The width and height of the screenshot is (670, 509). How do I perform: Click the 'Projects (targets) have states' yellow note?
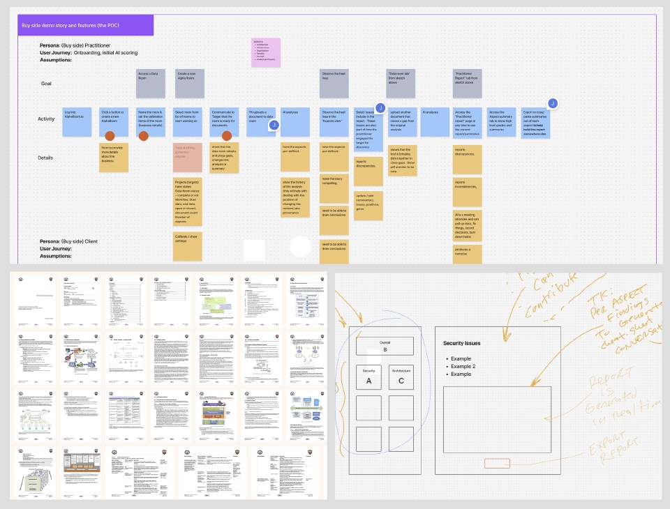(188, 202)
